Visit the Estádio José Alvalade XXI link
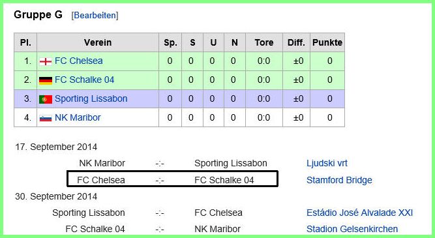The height and width of the screenshot is (238, 435). click(x=359, y=213)
